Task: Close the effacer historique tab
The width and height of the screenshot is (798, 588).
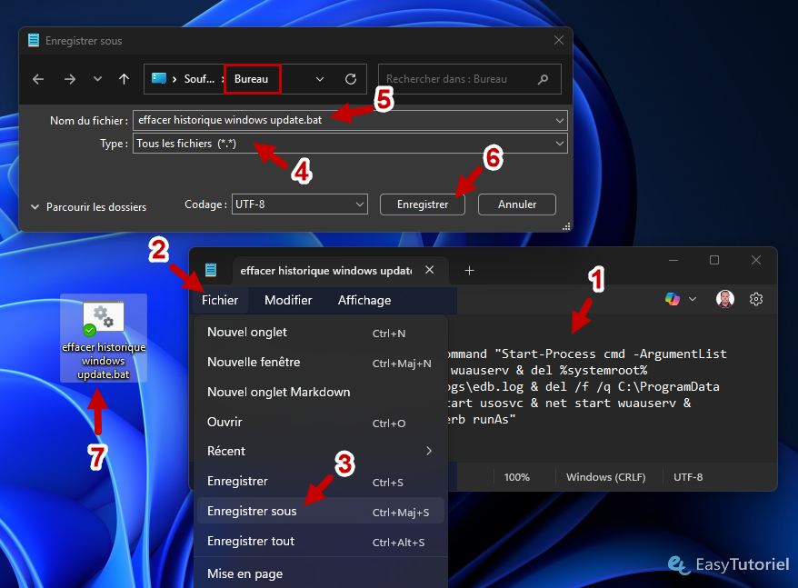Action: tap(430, 271)
